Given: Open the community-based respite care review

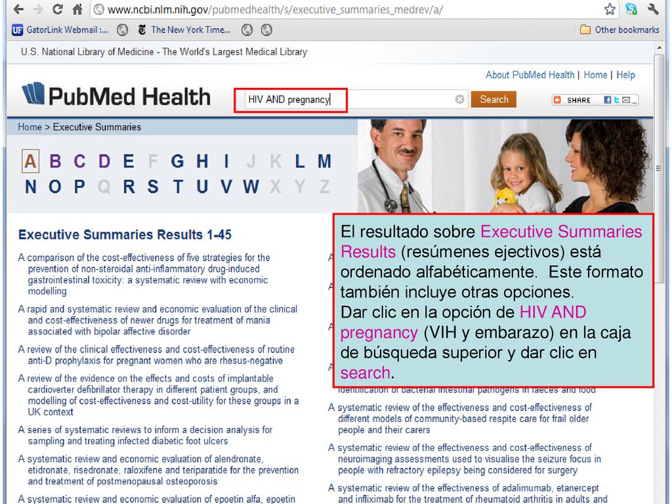Looking at the screenshot, I should coord(461,419).
